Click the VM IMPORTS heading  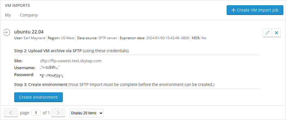[18, 5]
